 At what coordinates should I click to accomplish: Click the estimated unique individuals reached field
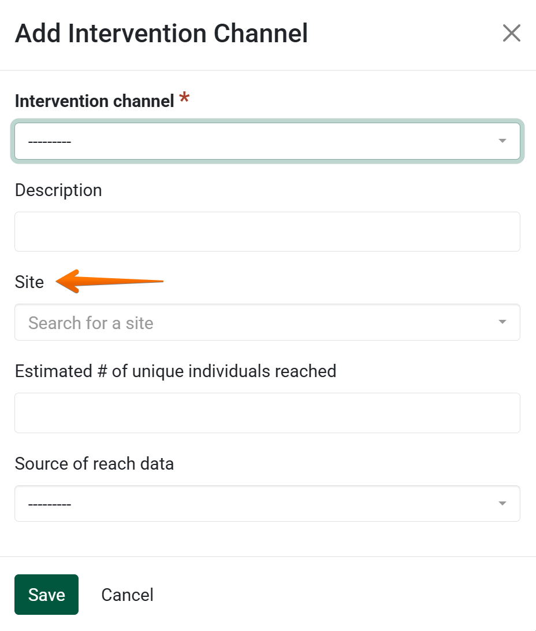tap(267, 413)
